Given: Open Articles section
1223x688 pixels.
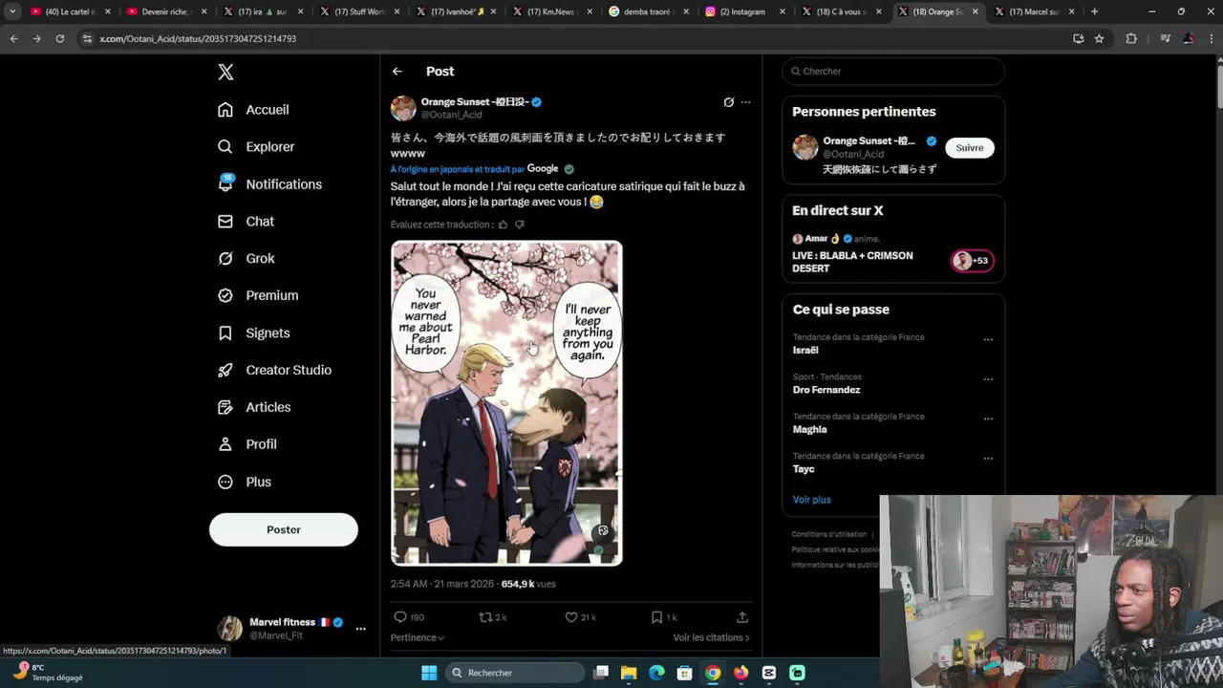Looking at the screenshot, I should click(254, 408).
